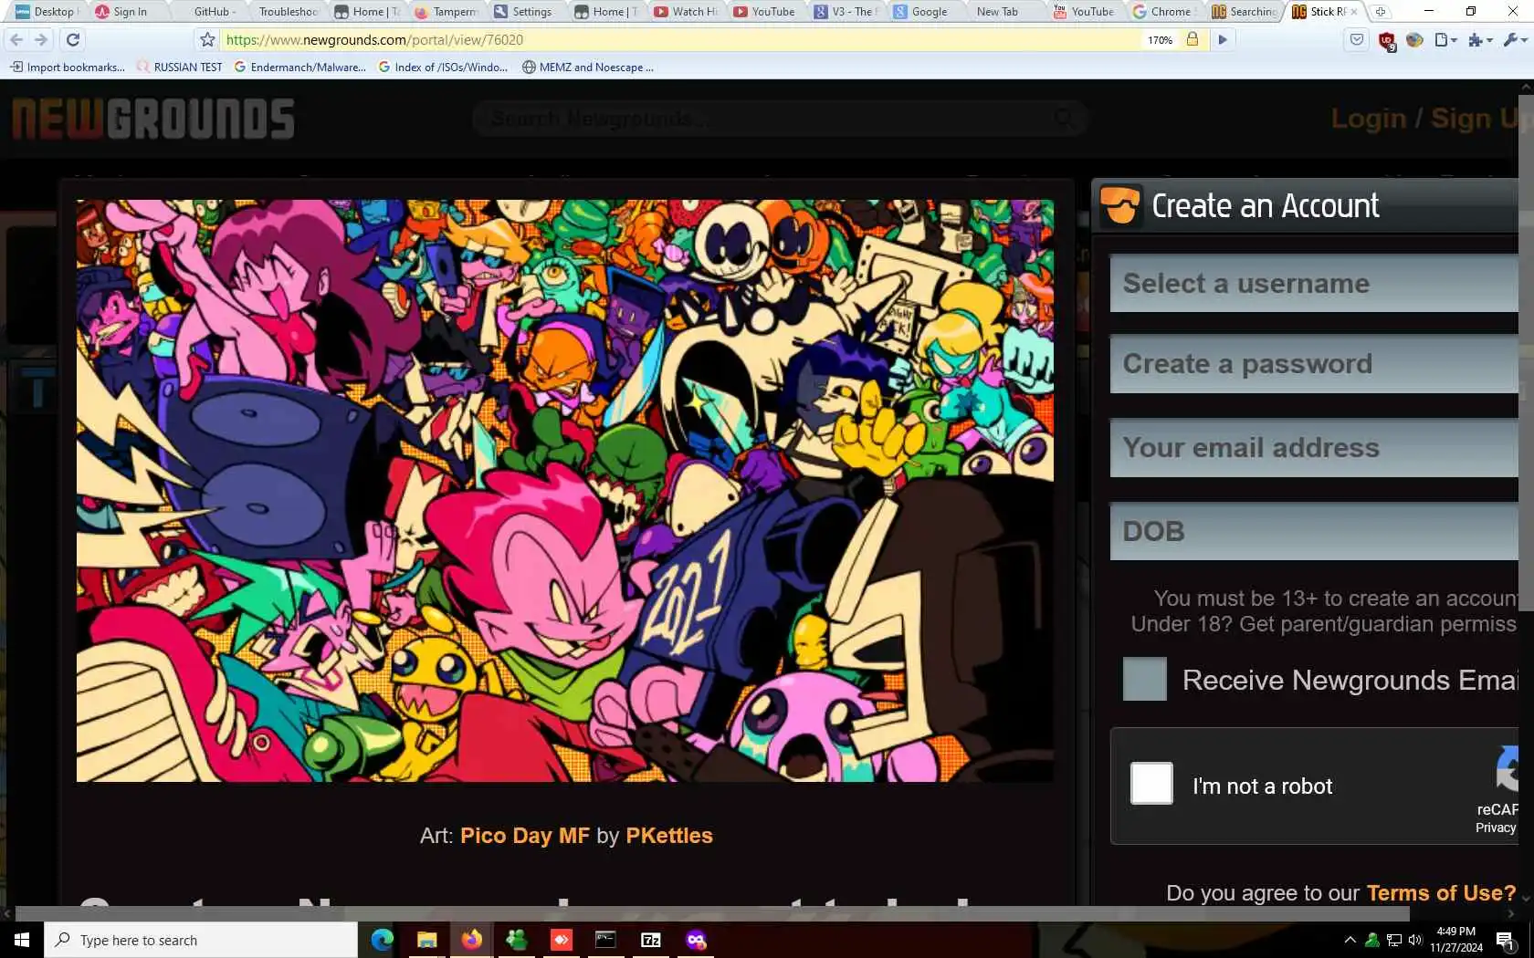The image size is (1534, 958).
Task: Open the taskbar volume icon
Action: (x=1415, y=940)
